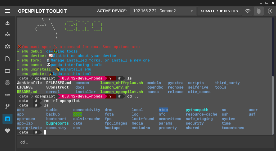This screenshot has width=276, height=151.
Task: Click 'launch_openpilot.sh' in terminal listing
Action: 122,92
